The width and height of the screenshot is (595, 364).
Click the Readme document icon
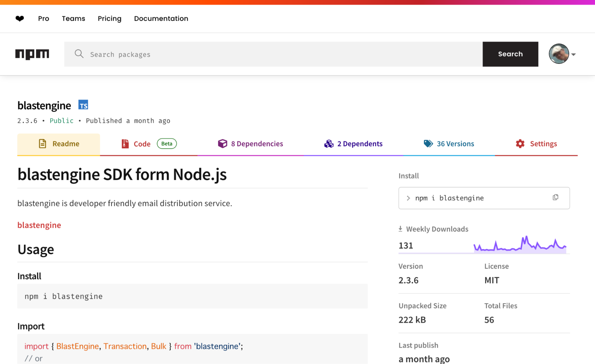pos(43,144)
